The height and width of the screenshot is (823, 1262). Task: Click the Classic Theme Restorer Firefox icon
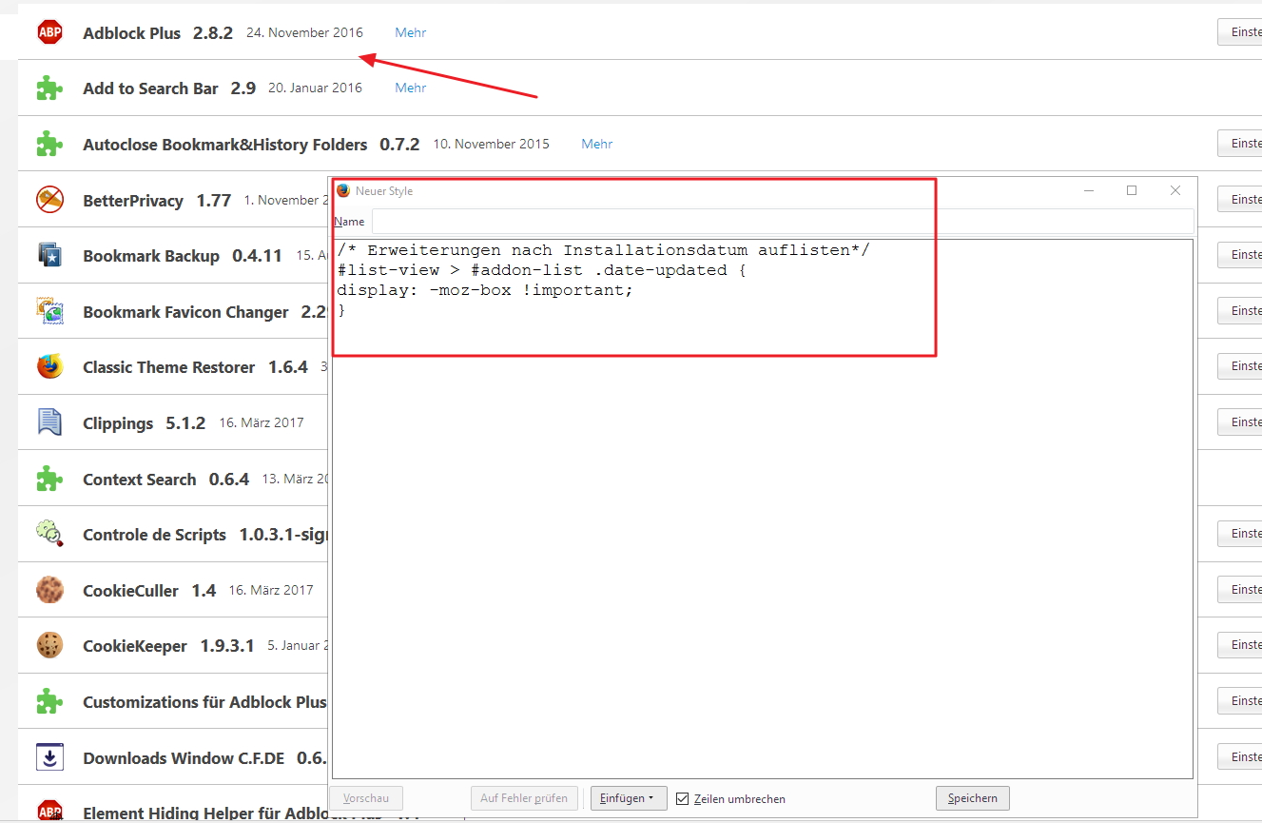point(49,366)
